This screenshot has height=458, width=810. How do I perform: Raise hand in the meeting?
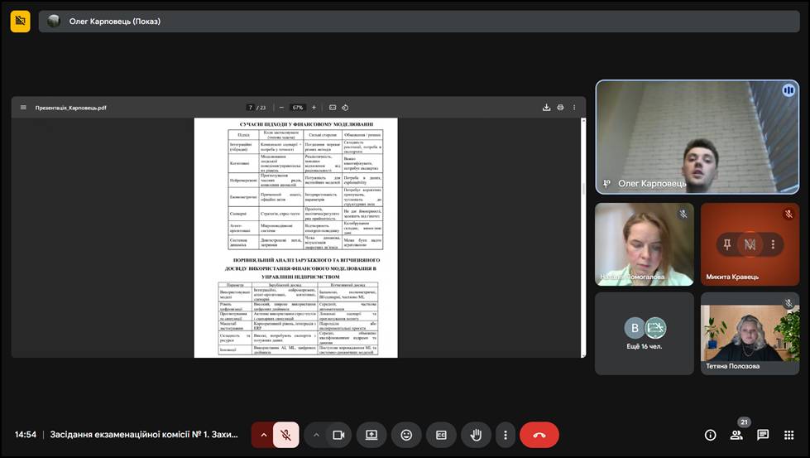coord(476,435)
